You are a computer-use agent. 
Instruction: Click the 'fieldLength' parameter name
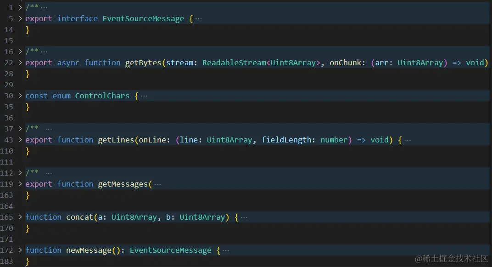pos(286,140)
